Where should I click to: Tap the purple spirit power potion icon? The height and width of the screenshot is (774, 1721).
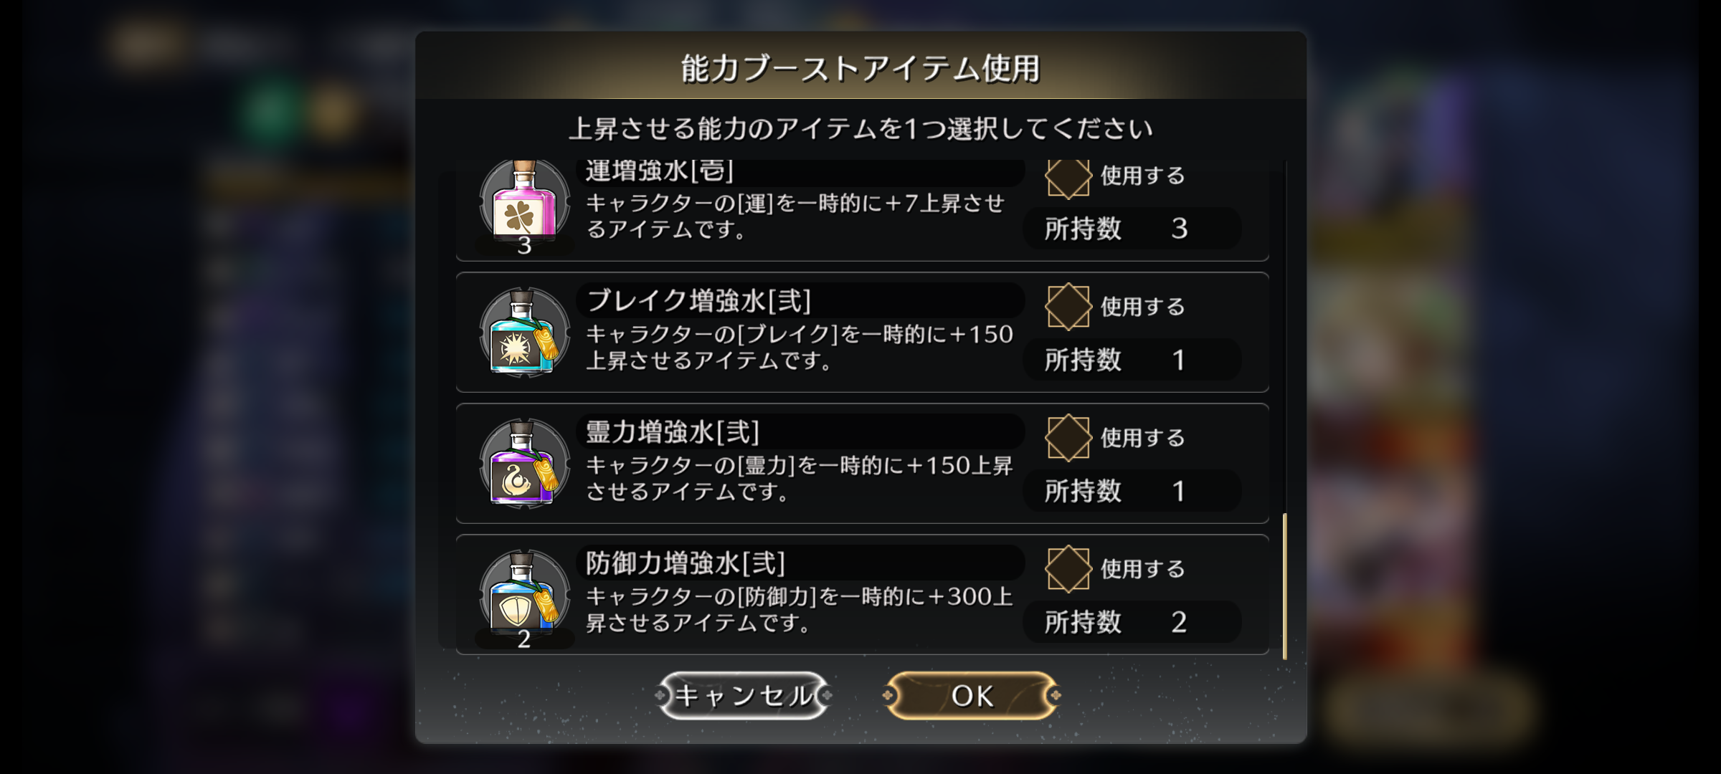[524, 464]
